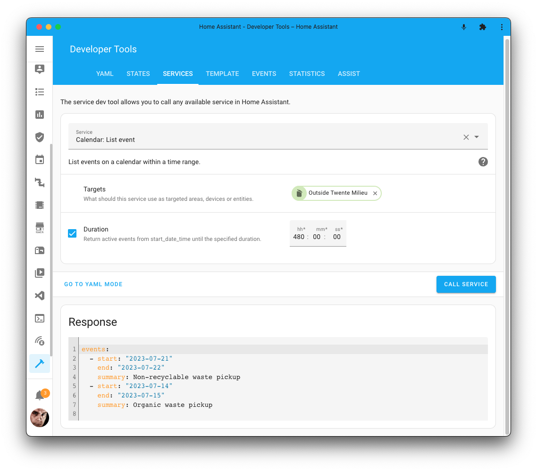Viewport: 537px width, 471px height.
Task: Click the CALL SERVICE button
Action: pyautogui.click(x=466, y=284)
